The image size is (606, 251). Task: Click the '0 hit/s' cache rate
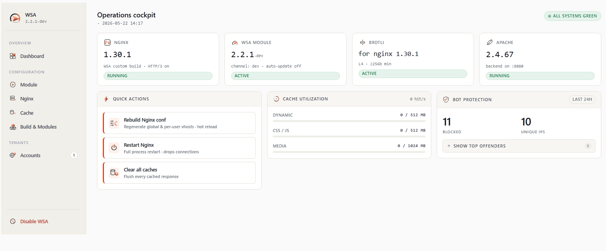[418, 99]
